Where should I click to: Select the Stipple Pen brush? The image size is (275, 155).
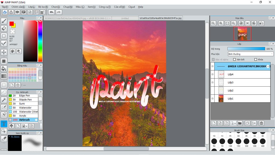coord(23,100)
